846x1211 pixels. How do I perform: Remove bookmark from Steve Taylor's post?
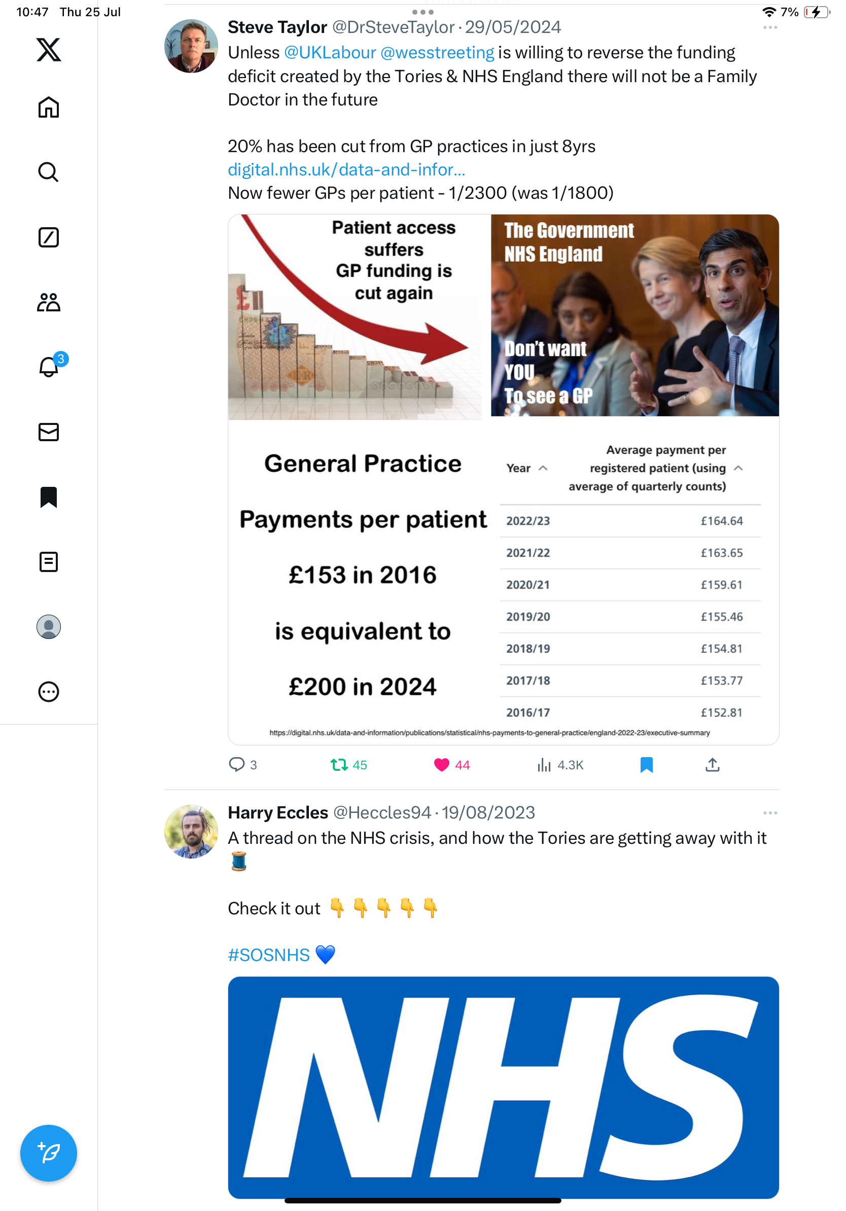[x=646, y=765]
